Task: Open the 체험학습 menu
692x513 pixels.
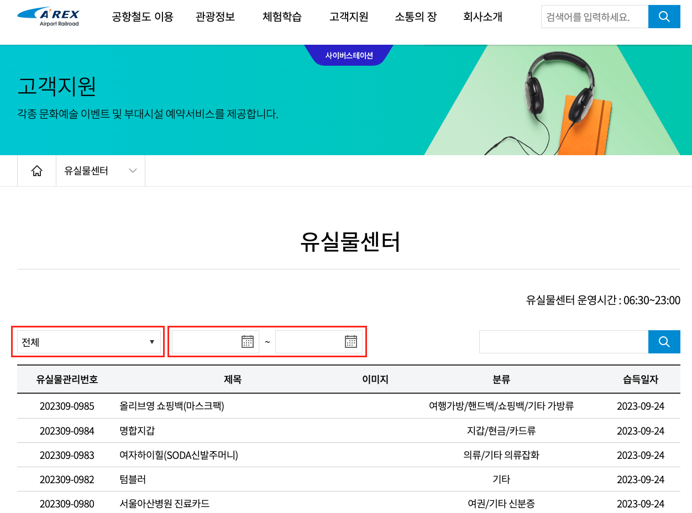Action: click(282, 17)
